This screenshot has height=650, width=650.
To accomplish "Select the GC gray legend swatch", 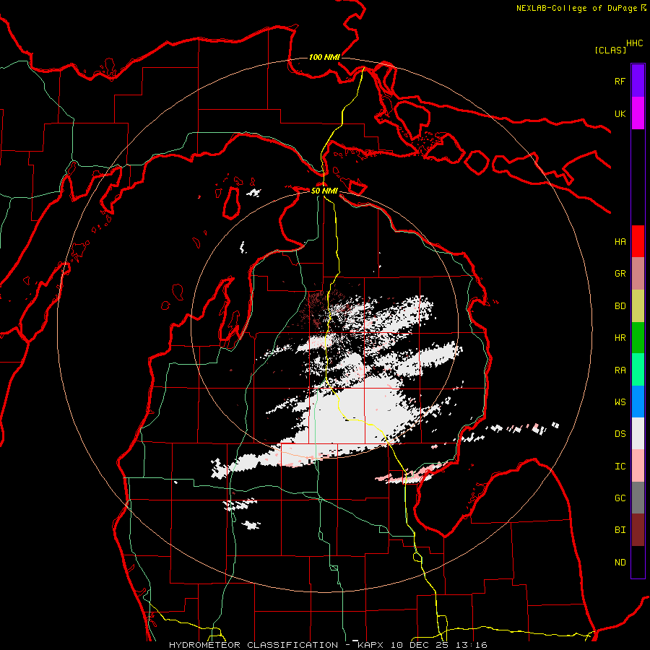I will 638,498.
